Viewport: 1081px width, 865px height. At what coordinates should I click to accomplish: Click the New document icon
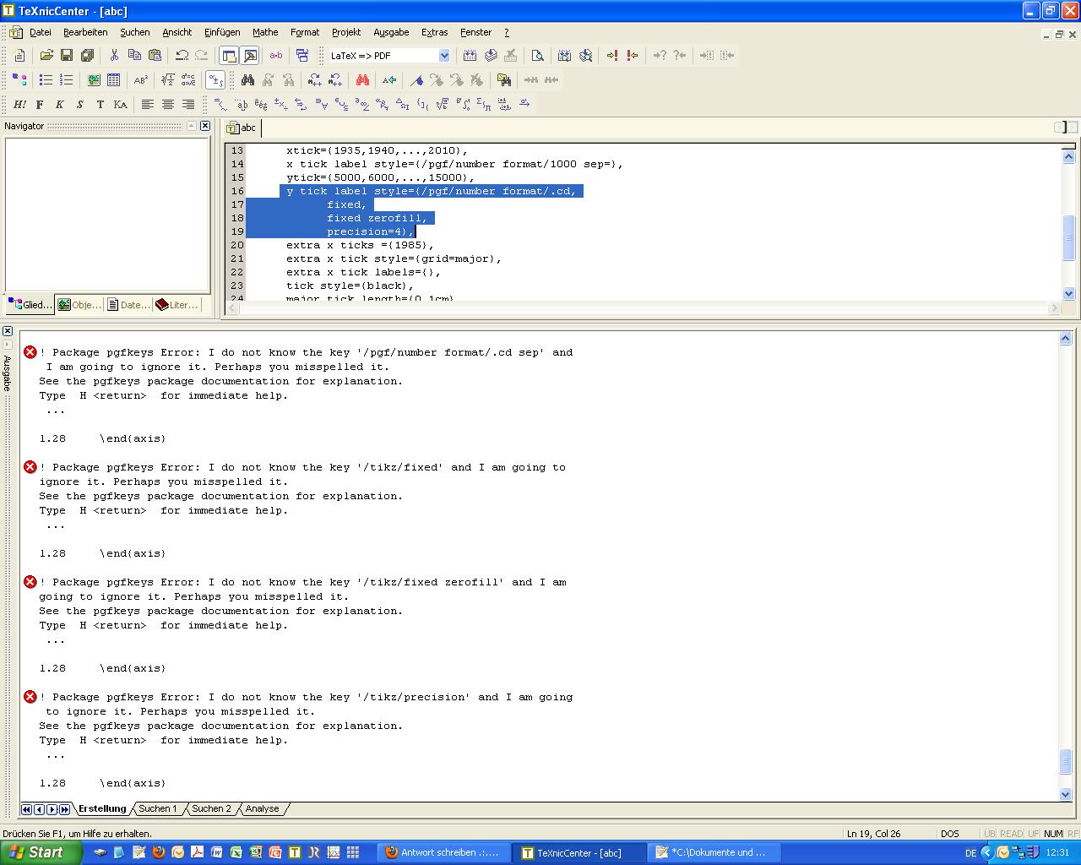tap(19, 56)
